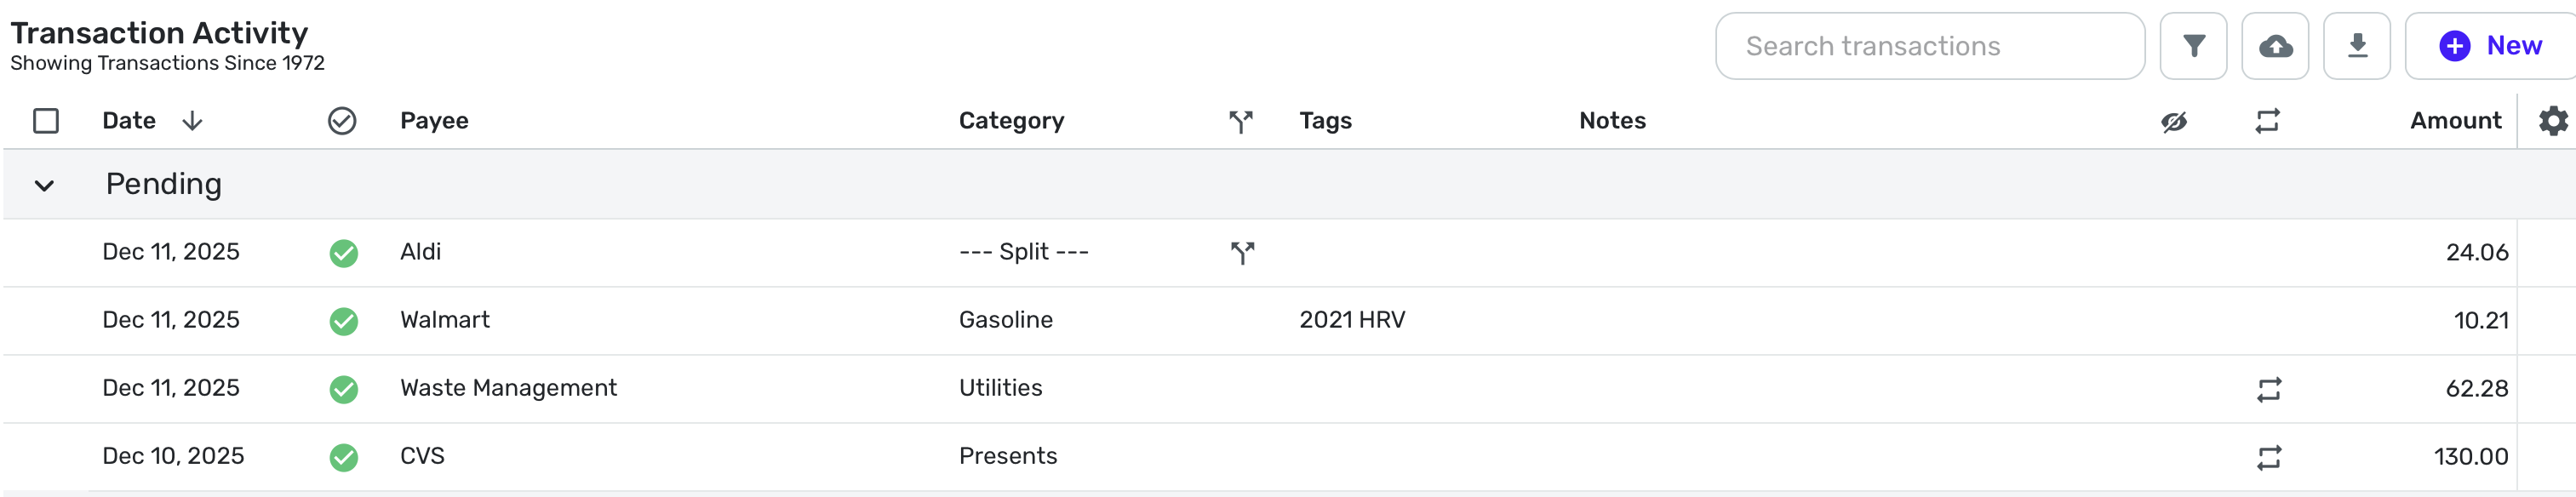Click the New transaction button
2576x497 pixels.
tap(2491, 46)
